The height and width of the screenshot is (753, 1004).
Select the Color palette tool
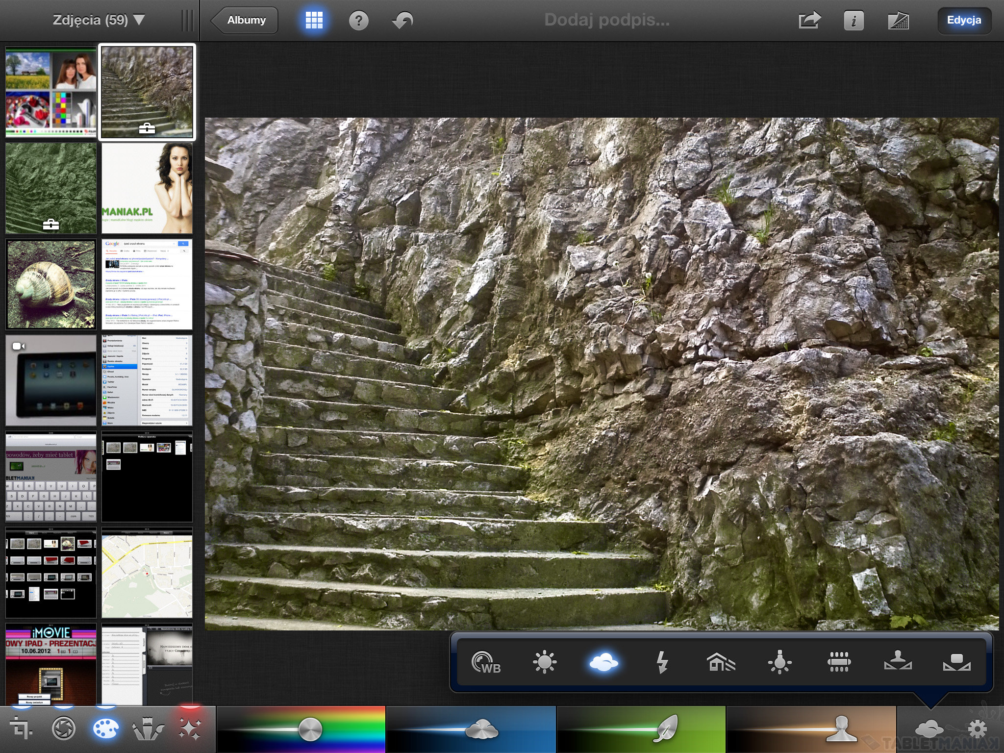pyautogui.click(x=105, y=729)
